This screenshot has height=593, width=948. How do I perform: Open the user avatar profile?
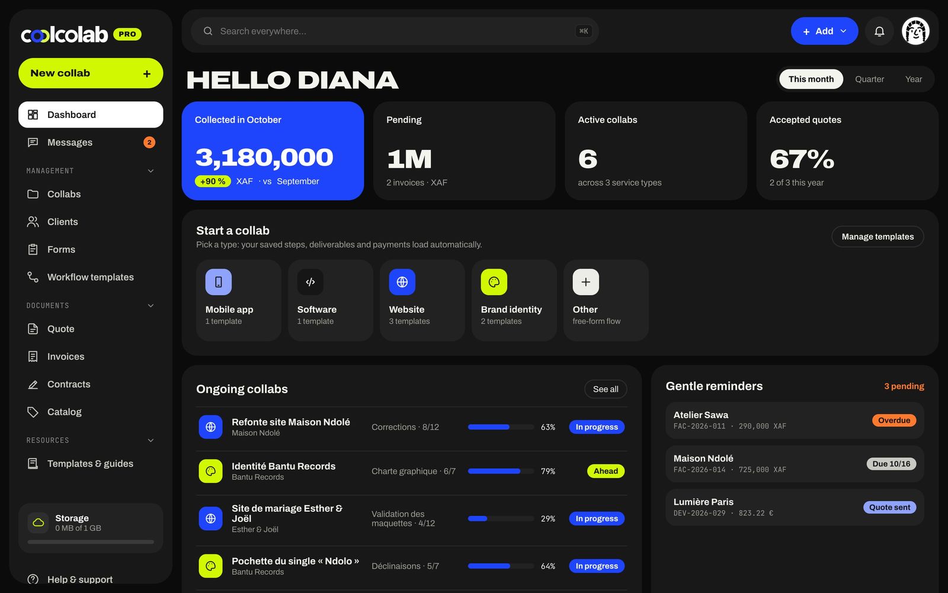[915, 31]
